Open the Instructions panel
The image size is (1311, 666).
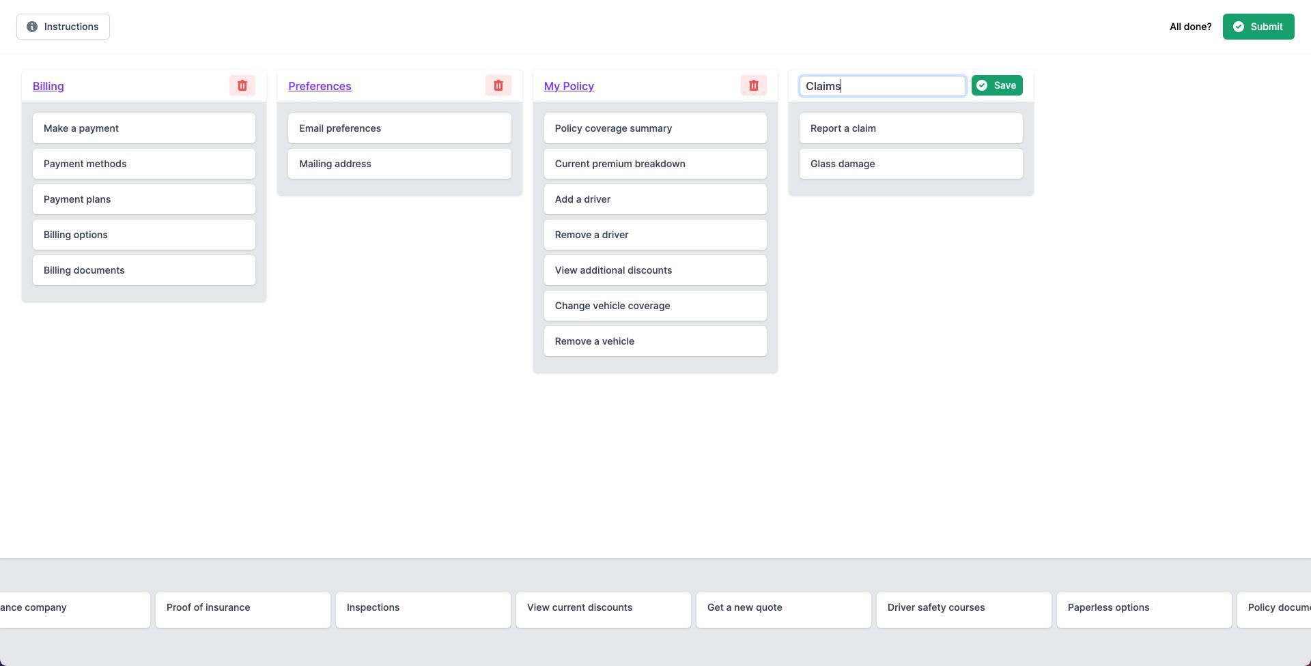click(63, 26)
